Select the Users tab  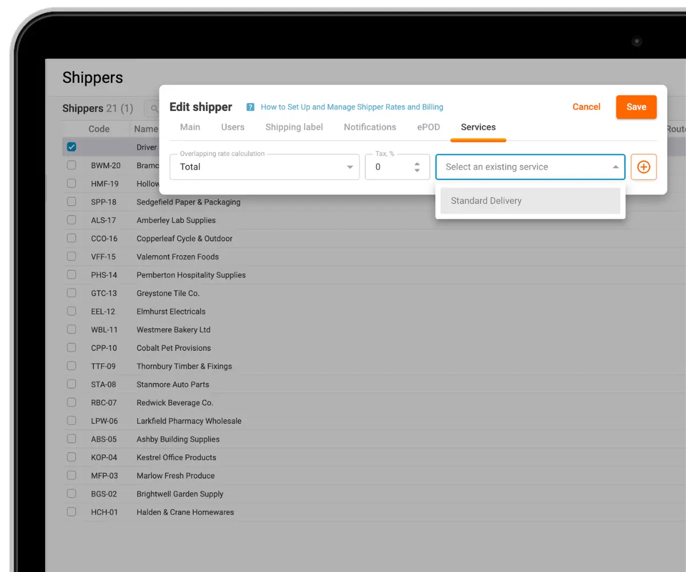coord(233,127)
